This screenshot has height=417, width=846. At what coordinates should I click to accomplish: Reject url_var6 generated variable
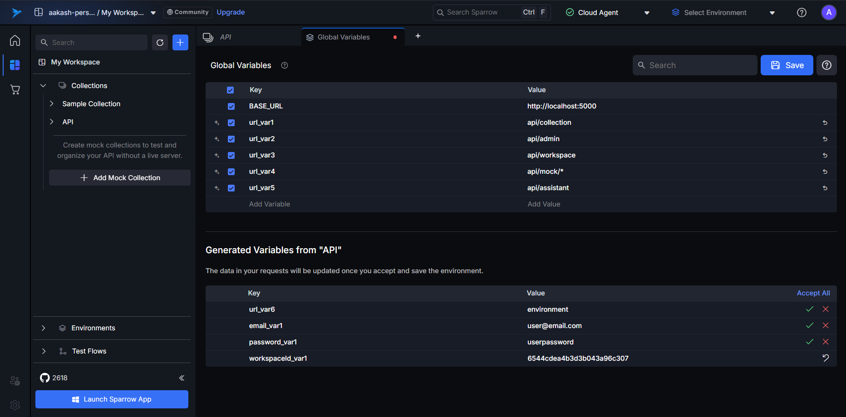tap(826, 309)
